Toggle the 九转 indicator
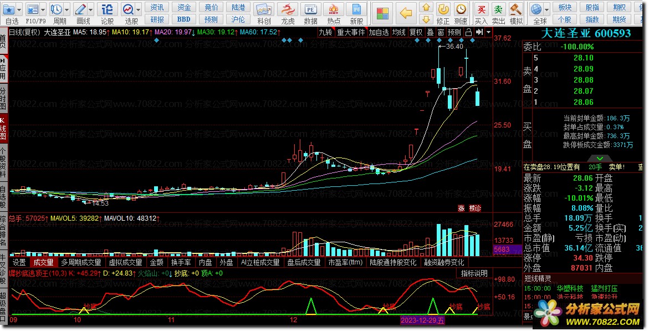Viewport: 649px width, 331px height. click(x=326, y=32)
